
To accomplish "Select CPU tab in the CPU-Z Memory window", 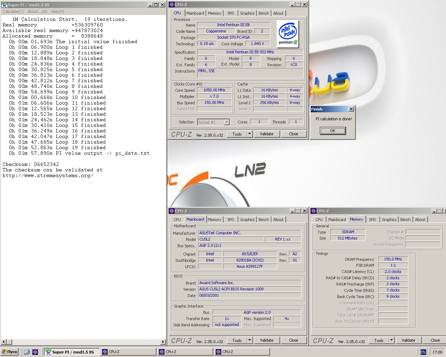I will [x=319, y=220].
